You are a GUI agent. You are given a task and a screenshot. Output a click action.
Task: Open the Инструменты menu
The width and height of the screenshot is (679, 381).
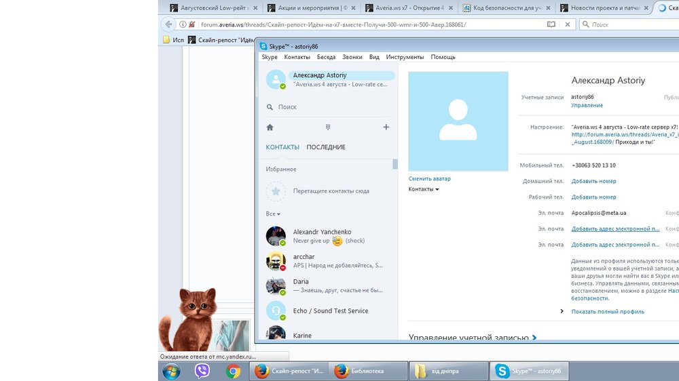tap(405, 57)
